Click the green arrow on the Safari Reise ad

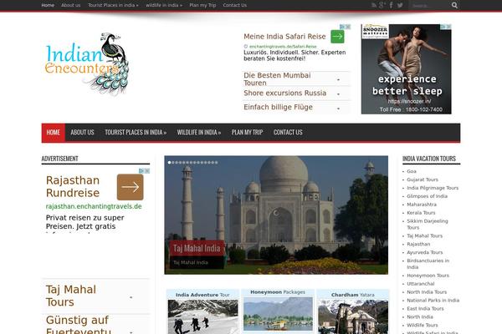tap(337, 37)
